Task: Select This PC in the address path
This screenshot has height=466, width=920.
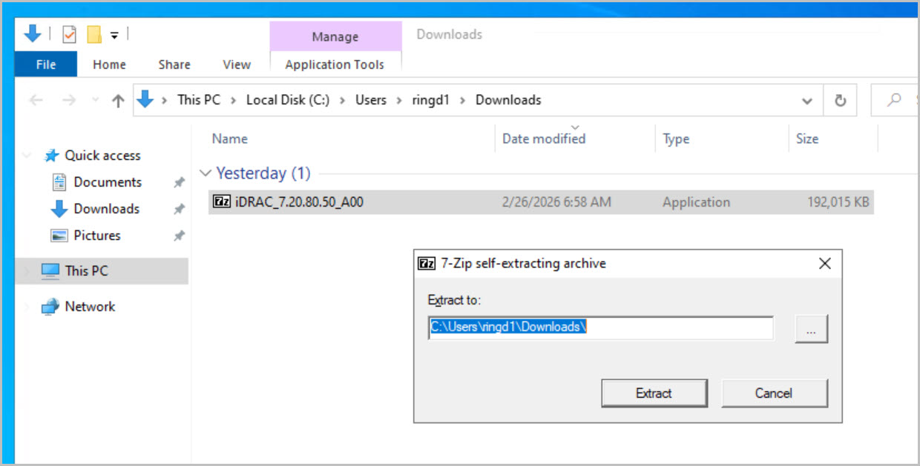Action: (199, 100)
